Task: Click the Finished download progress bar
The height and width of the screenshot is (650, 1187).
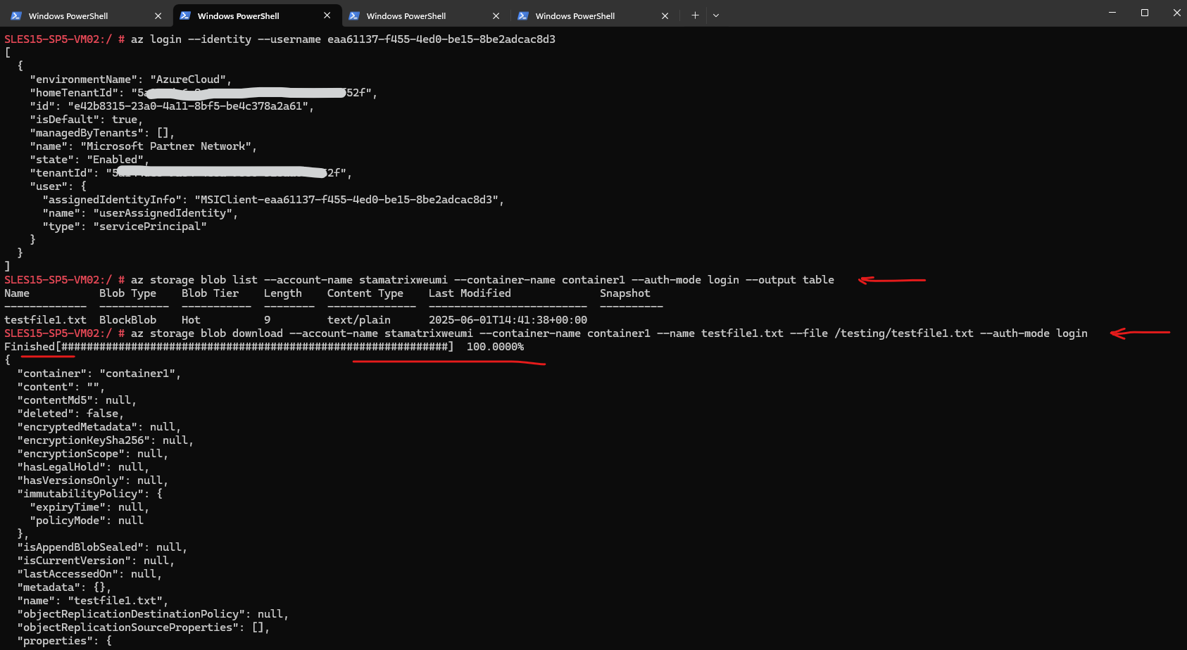Action: [x=229, y=347]
